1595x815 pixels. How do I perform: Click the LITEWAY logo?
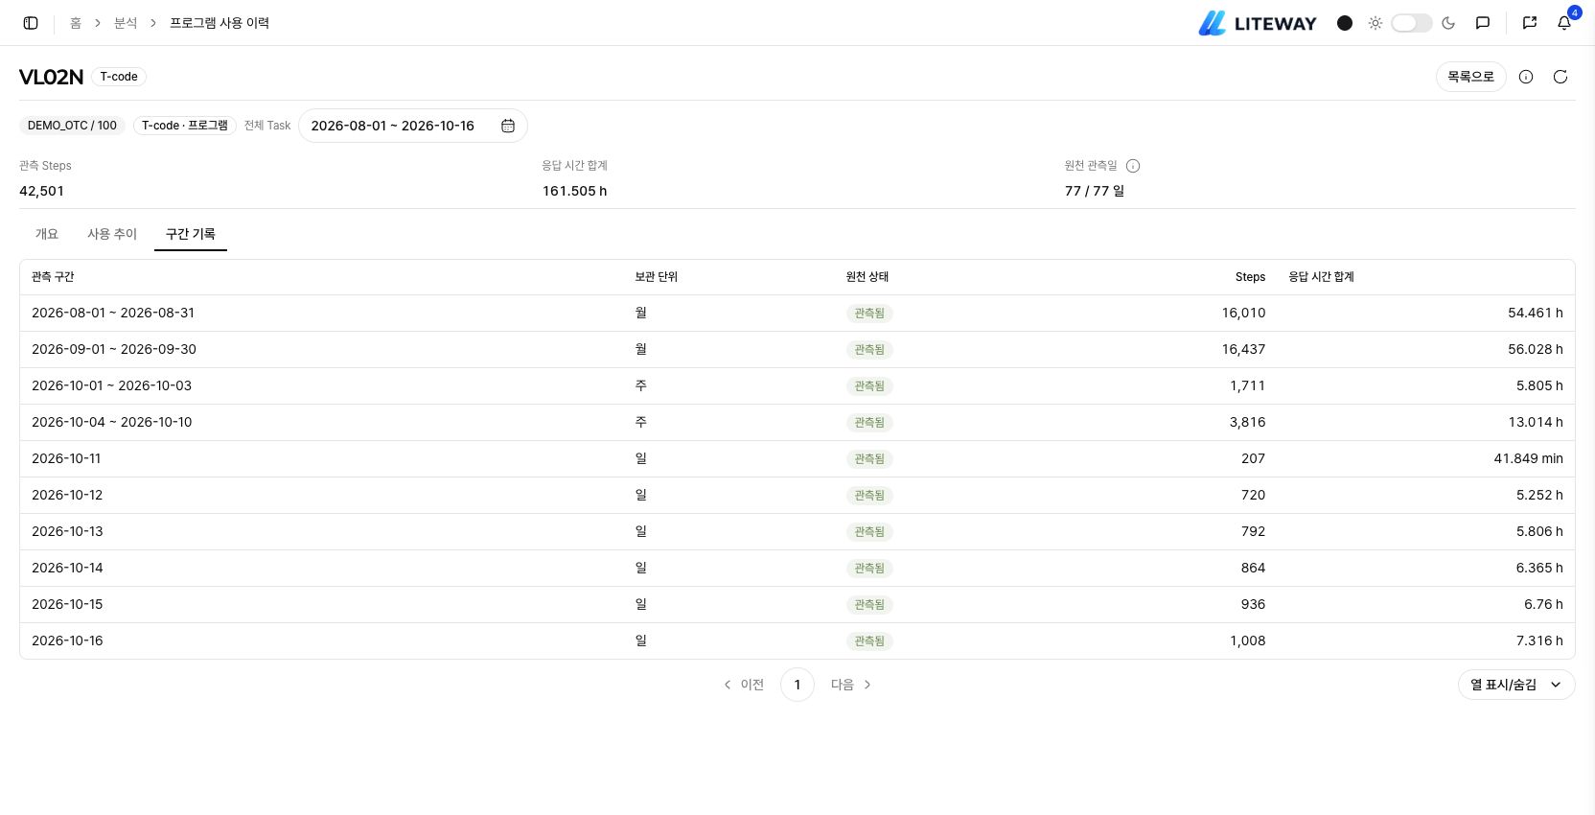(1258, 23)
